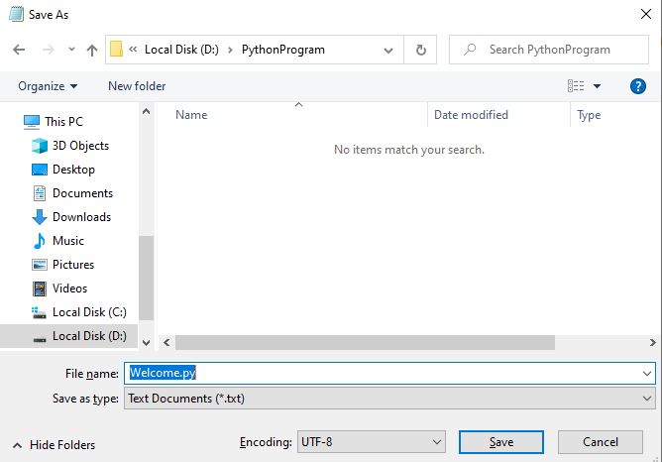Open Desktop in the navigation pane
Viewport: 662px width, 462px height.
pos(73,170)
